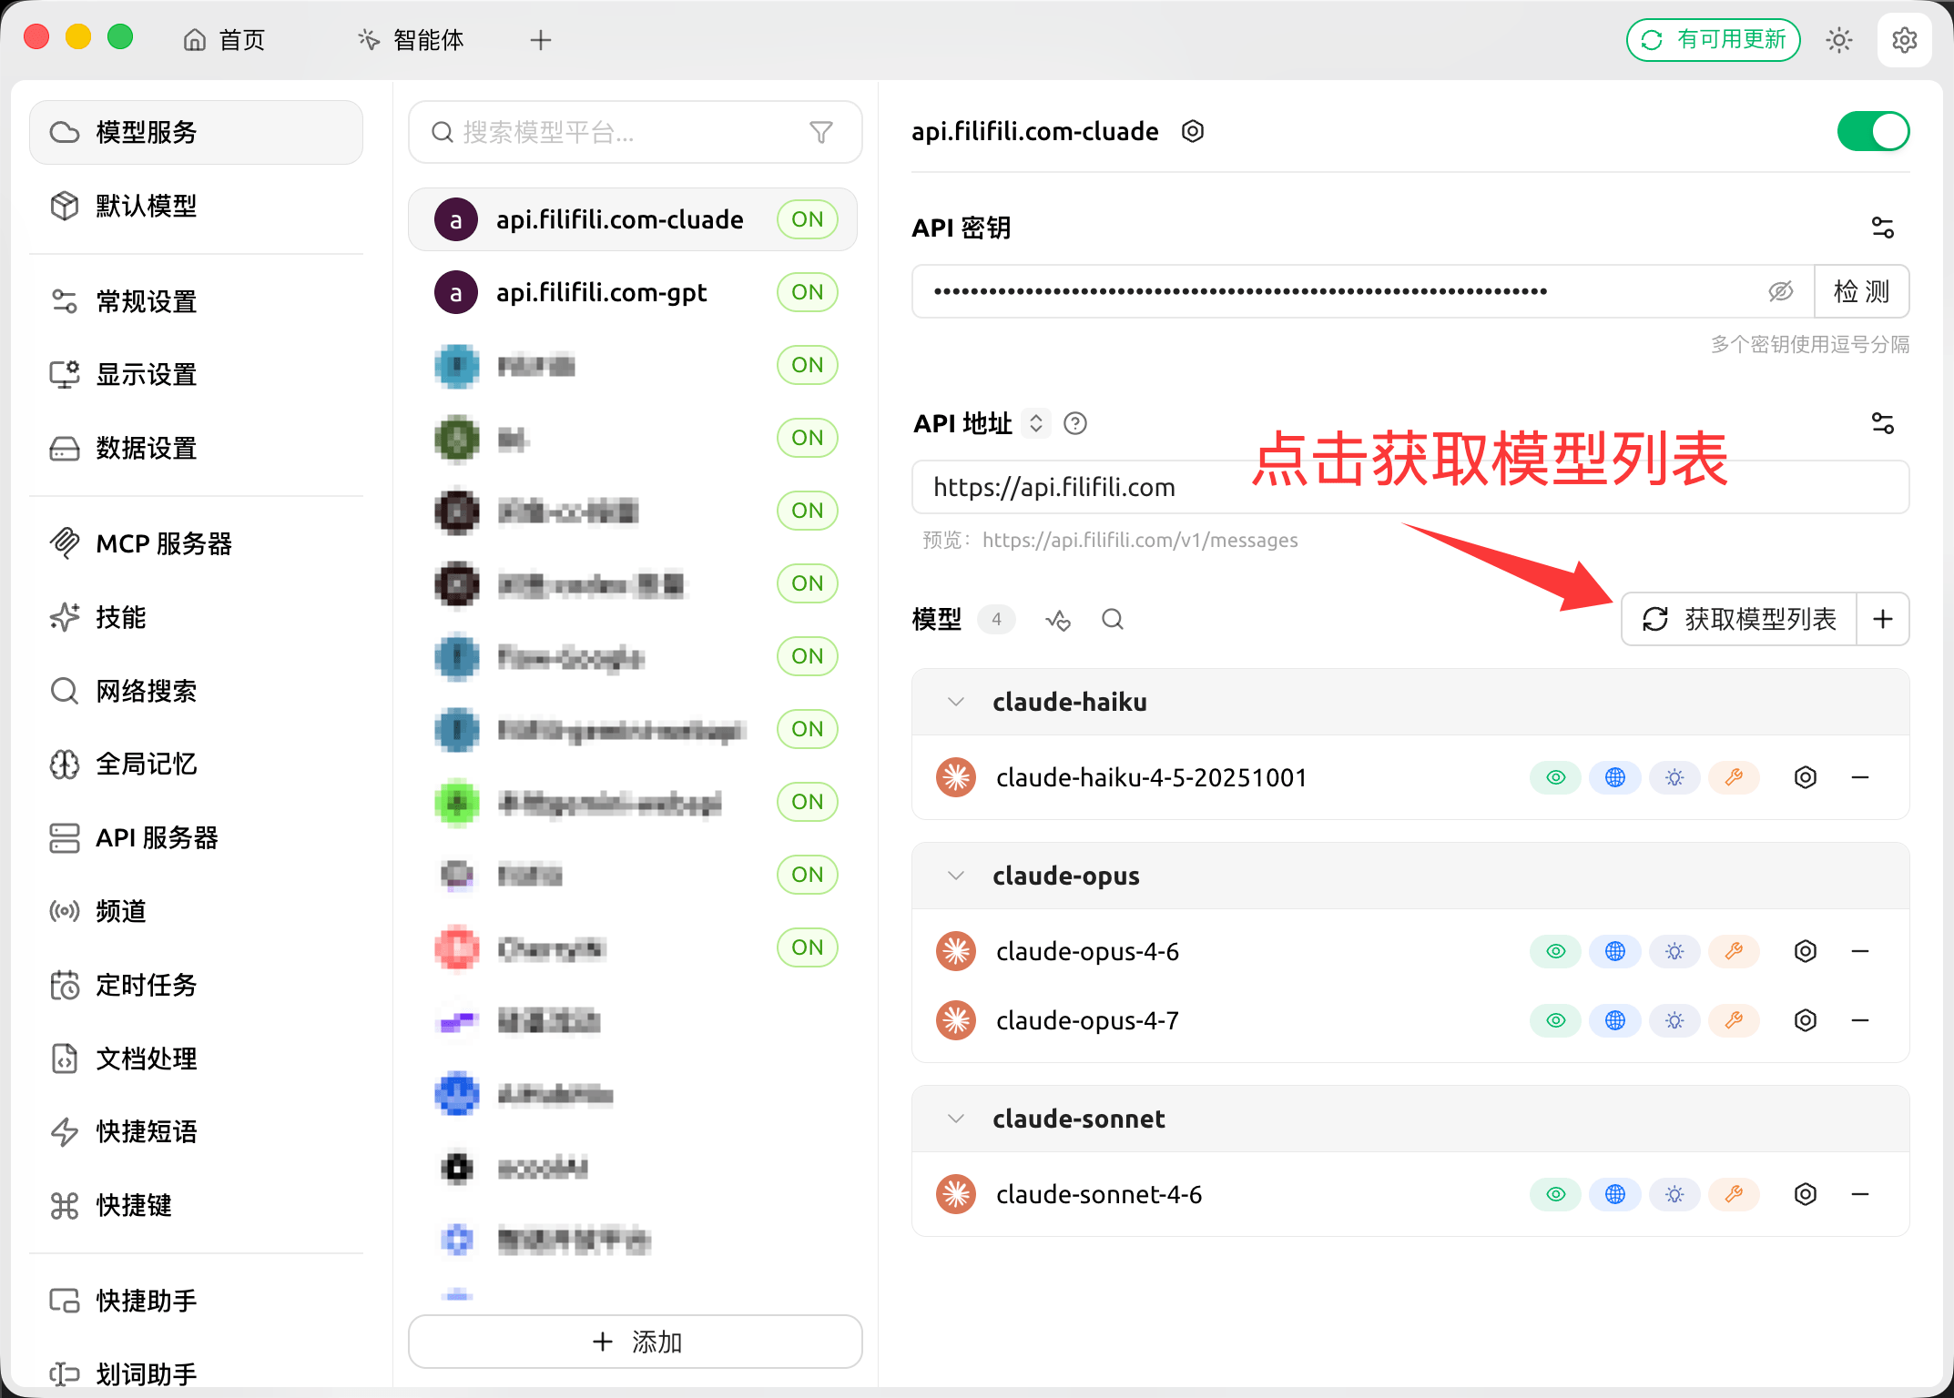Open 全局记忆 in the sidebar
The height and width of the screenshot is (1398, 1954).
point(197,764)
